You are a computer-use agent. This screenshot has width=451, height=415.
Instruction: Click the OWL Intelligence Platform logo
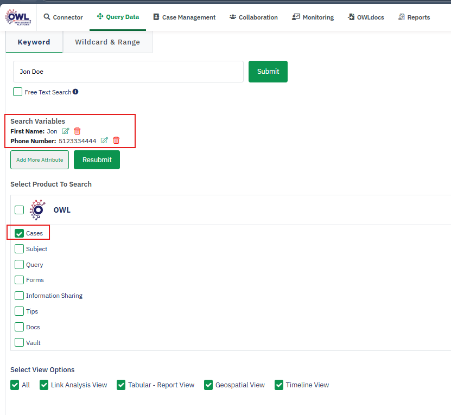coord(18,17)
